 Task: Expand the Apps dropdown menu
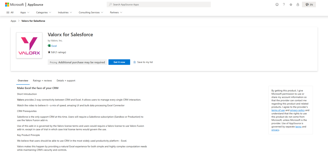point(25,12)
